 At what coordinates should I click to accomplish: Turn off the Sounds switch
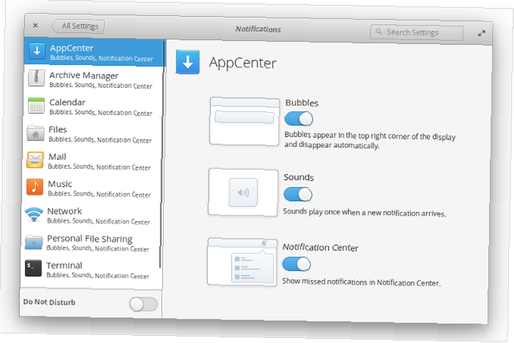click(298, 194)
